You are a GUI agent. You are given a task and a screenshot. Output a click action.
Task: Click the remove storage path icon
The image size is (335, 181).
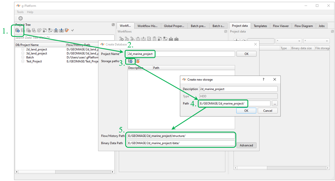(137, 61)
